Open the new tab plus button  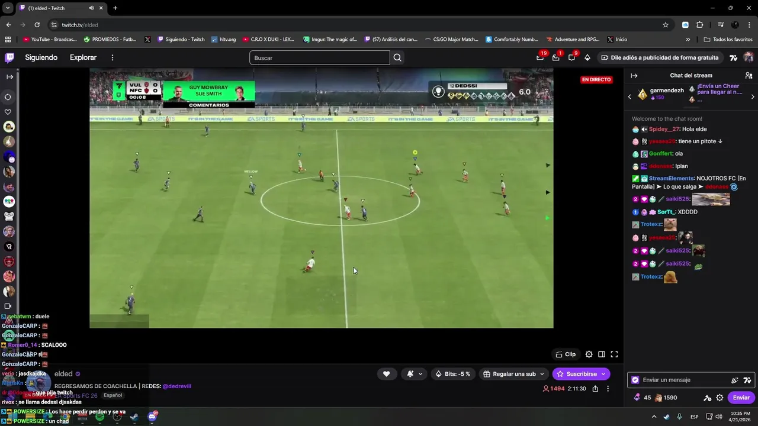coord(115,8)
